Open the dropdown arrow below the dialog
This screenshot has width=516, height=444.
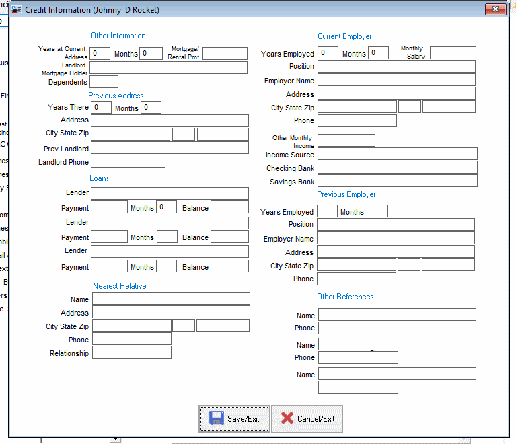pyautogui.click(x=116, y=439)
